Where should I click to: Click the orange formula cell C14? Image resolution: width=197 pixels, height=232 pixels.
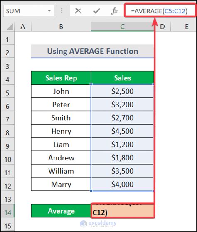pos(123,211)
